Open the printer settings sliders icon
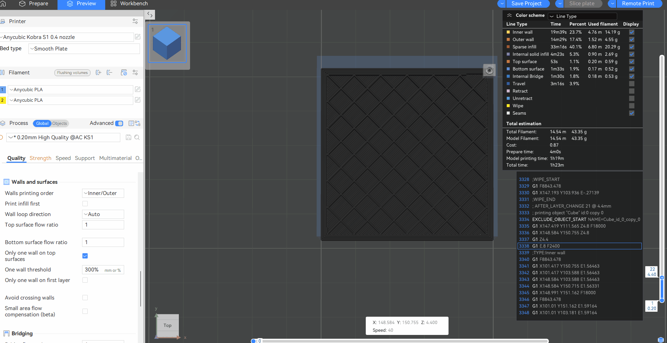The height and width of the screenshot is (343, 667). 135,21
